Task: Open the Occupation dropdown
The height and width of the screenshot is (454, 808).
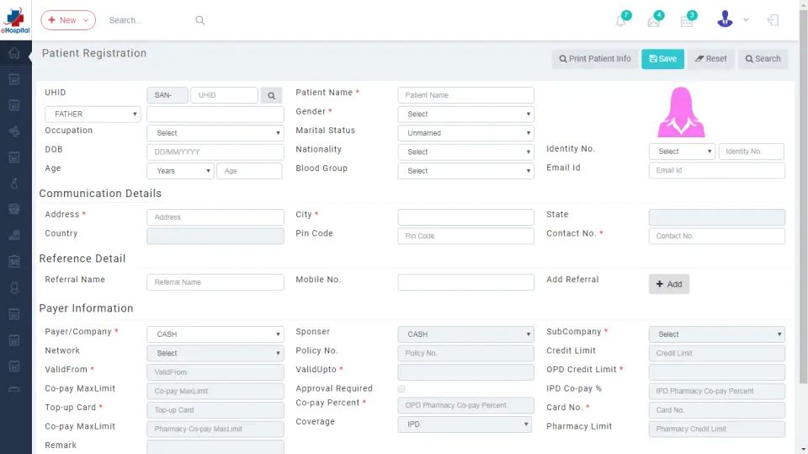Action: [215, 133]
